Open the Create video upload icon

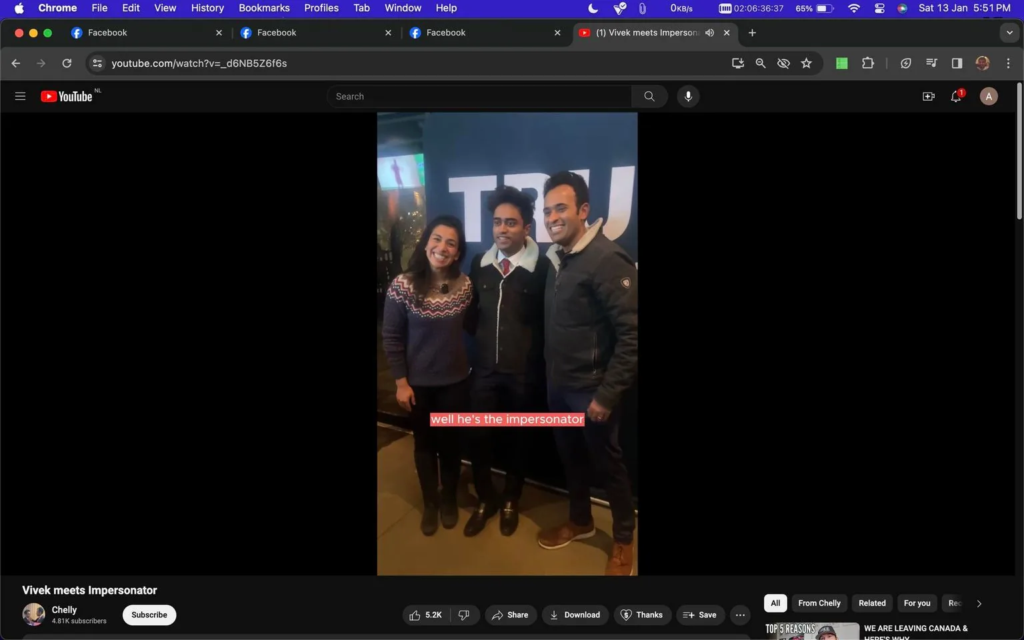(x=928, y=96)
